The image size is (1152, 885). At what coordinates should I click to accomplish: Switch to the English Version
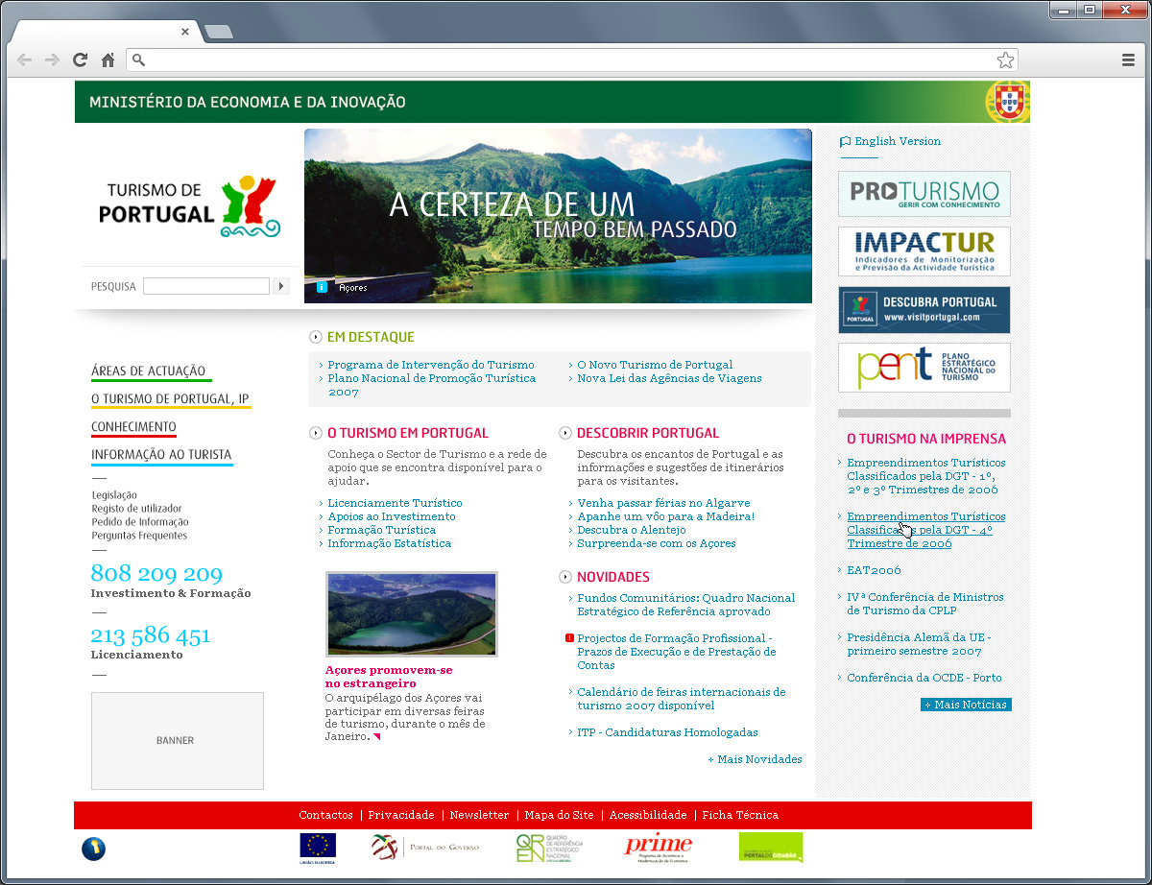[897, 141]
